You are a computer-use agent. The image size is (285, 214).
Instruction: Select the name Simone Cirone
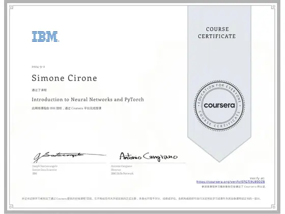click(64, 78)
